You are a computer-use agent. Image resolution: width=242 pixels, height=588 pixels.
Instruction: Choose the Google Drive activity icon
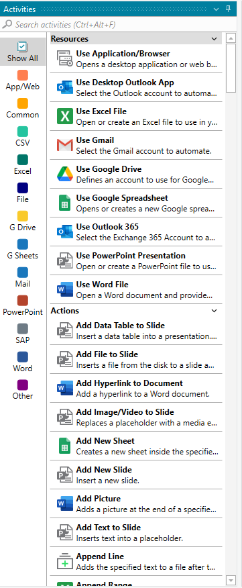coord(65,174)
